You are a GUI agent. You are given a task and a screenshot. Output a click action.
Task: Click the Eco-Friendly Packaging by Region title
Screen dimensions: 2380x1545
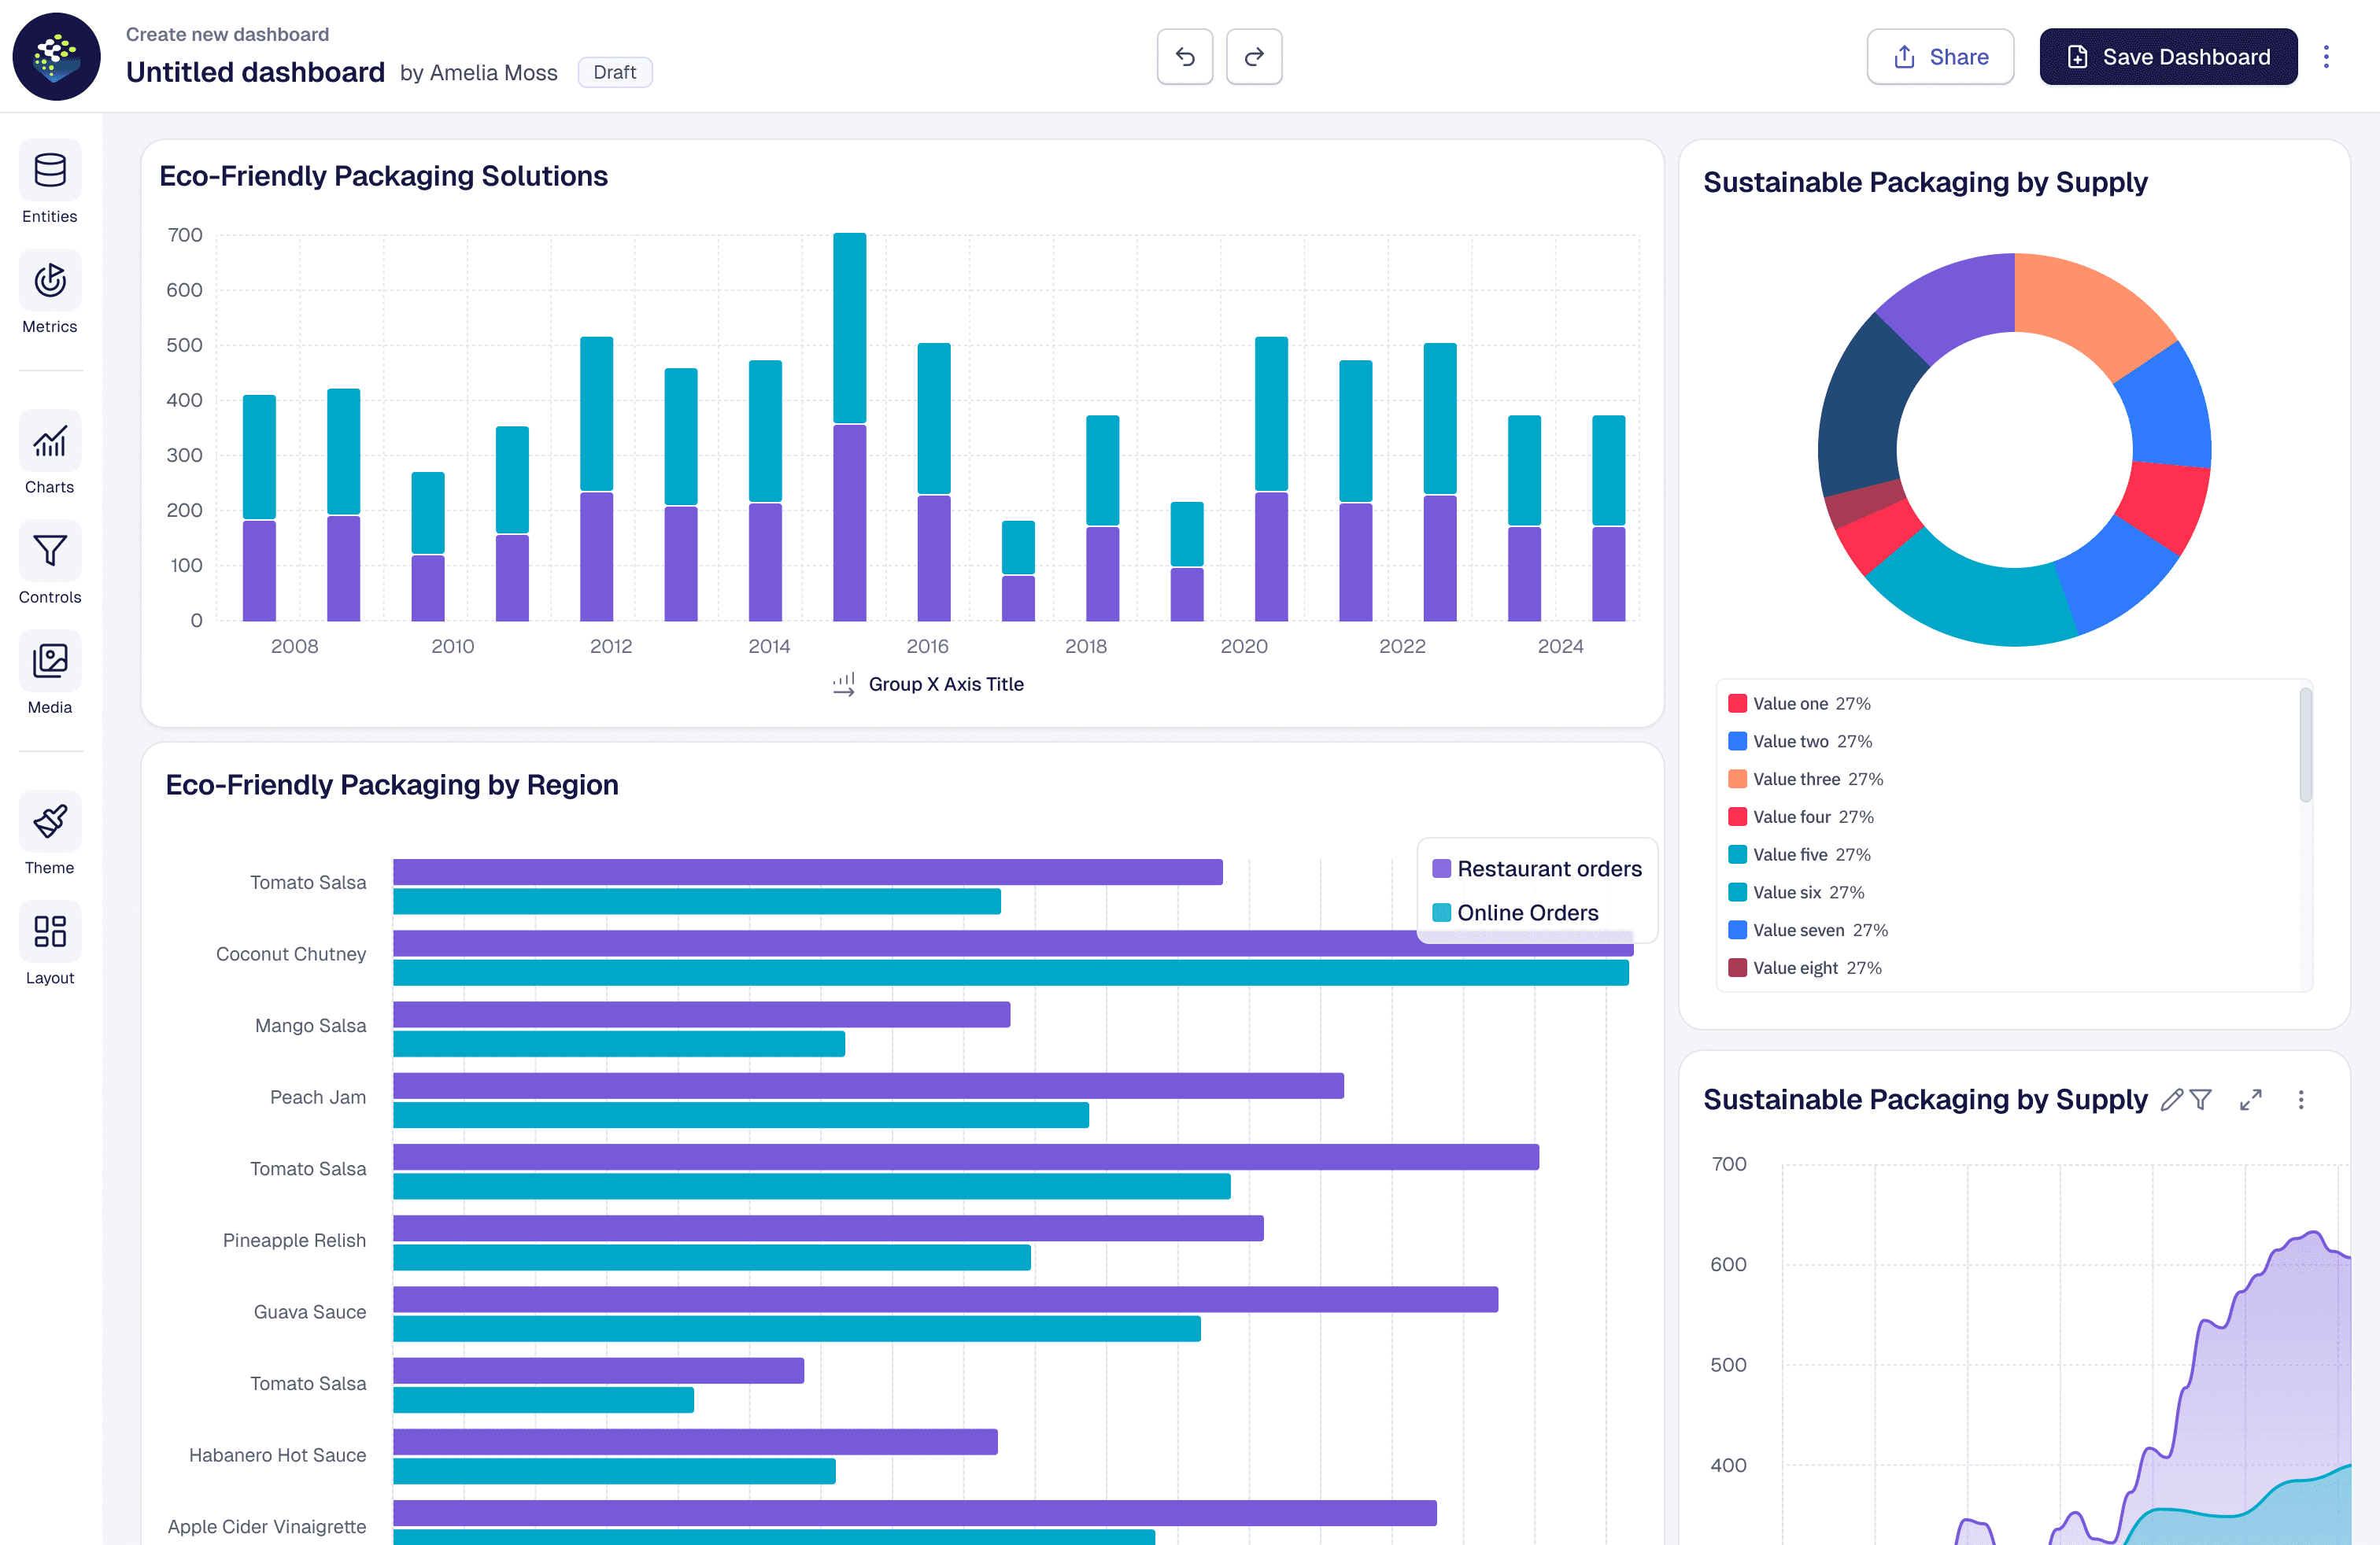tap(392, 784)
